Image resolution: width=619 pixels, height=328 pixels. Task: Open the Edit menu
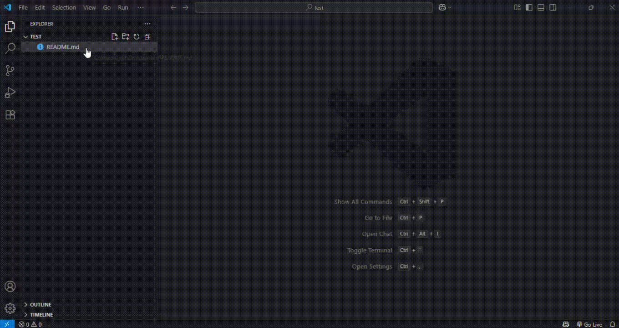[40, 7]
